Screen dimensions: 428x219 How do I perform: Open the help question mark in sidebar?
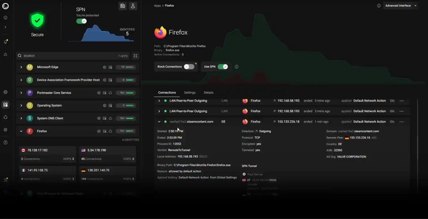tap(5, 143)
